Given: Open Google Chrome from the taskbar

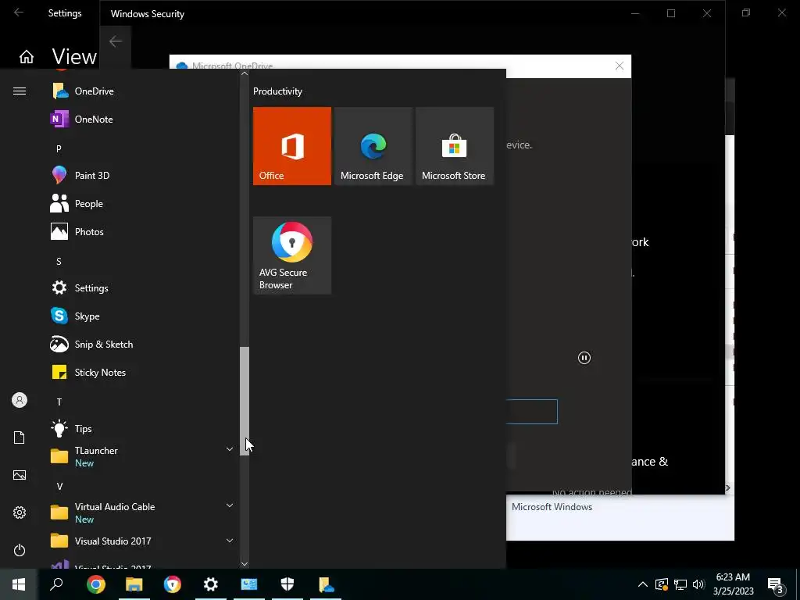Looking at the screenshot, I should [95, 584].
